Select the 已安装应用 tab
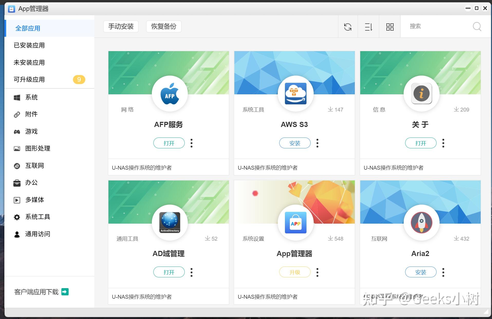This screenshot has height=319, width=492. [x=49, y=45]
